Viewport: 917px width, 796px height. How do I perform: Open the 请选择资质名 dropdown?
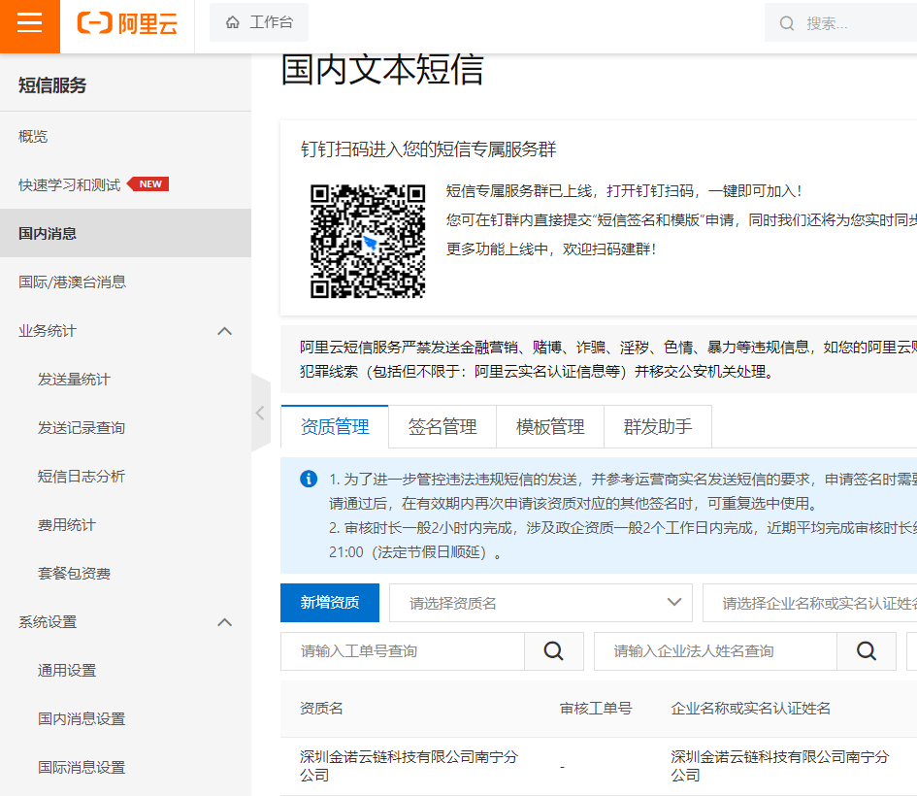[540, 603]
